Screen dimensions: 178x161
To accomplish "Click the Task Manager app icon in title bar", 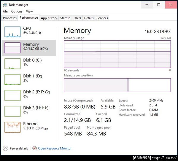I will 5,5.
